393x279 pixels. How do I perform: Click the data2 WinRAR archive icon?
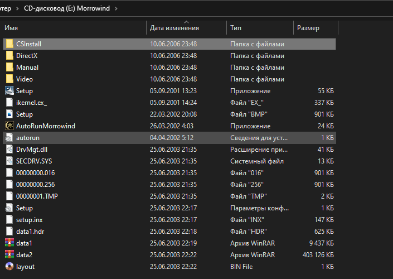9,255
